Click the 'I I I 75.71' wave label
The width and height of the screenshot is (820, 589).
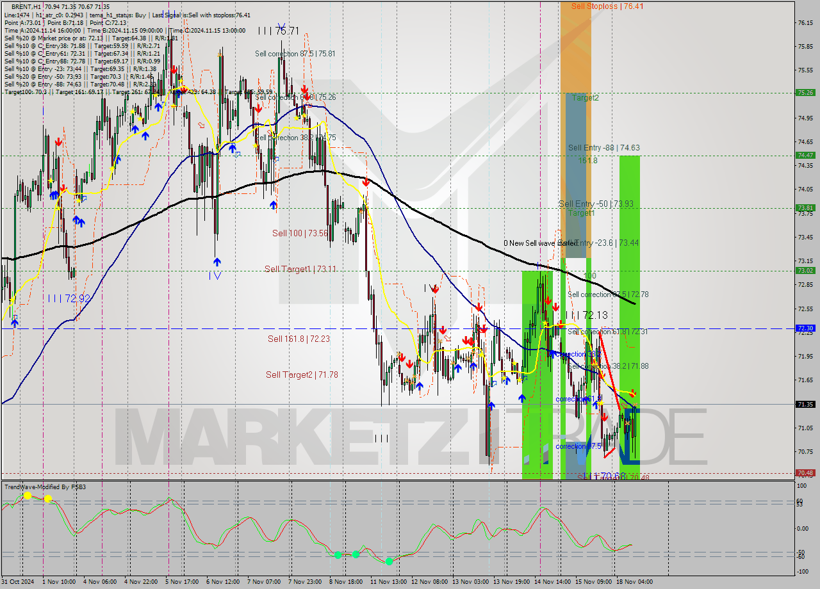pos(279,30)
